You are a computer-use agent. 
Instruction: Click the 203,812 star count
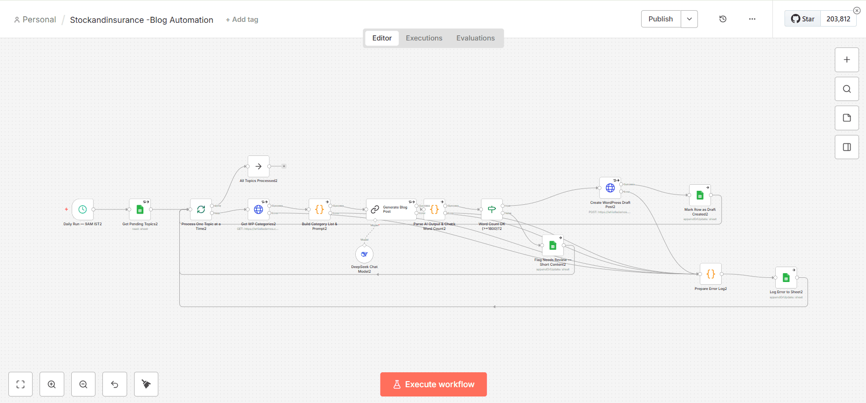[838, 19]
